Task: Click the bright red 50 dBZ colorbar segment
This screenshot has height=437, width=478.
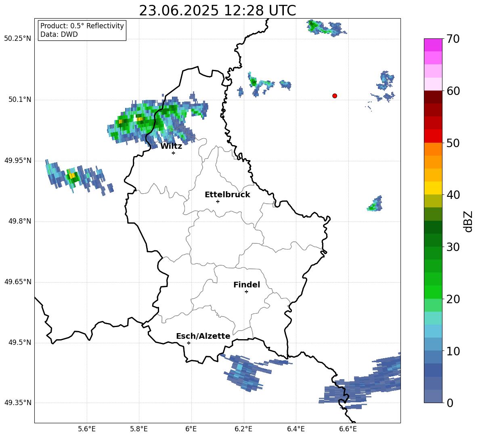Action: (x=433, y=136)
